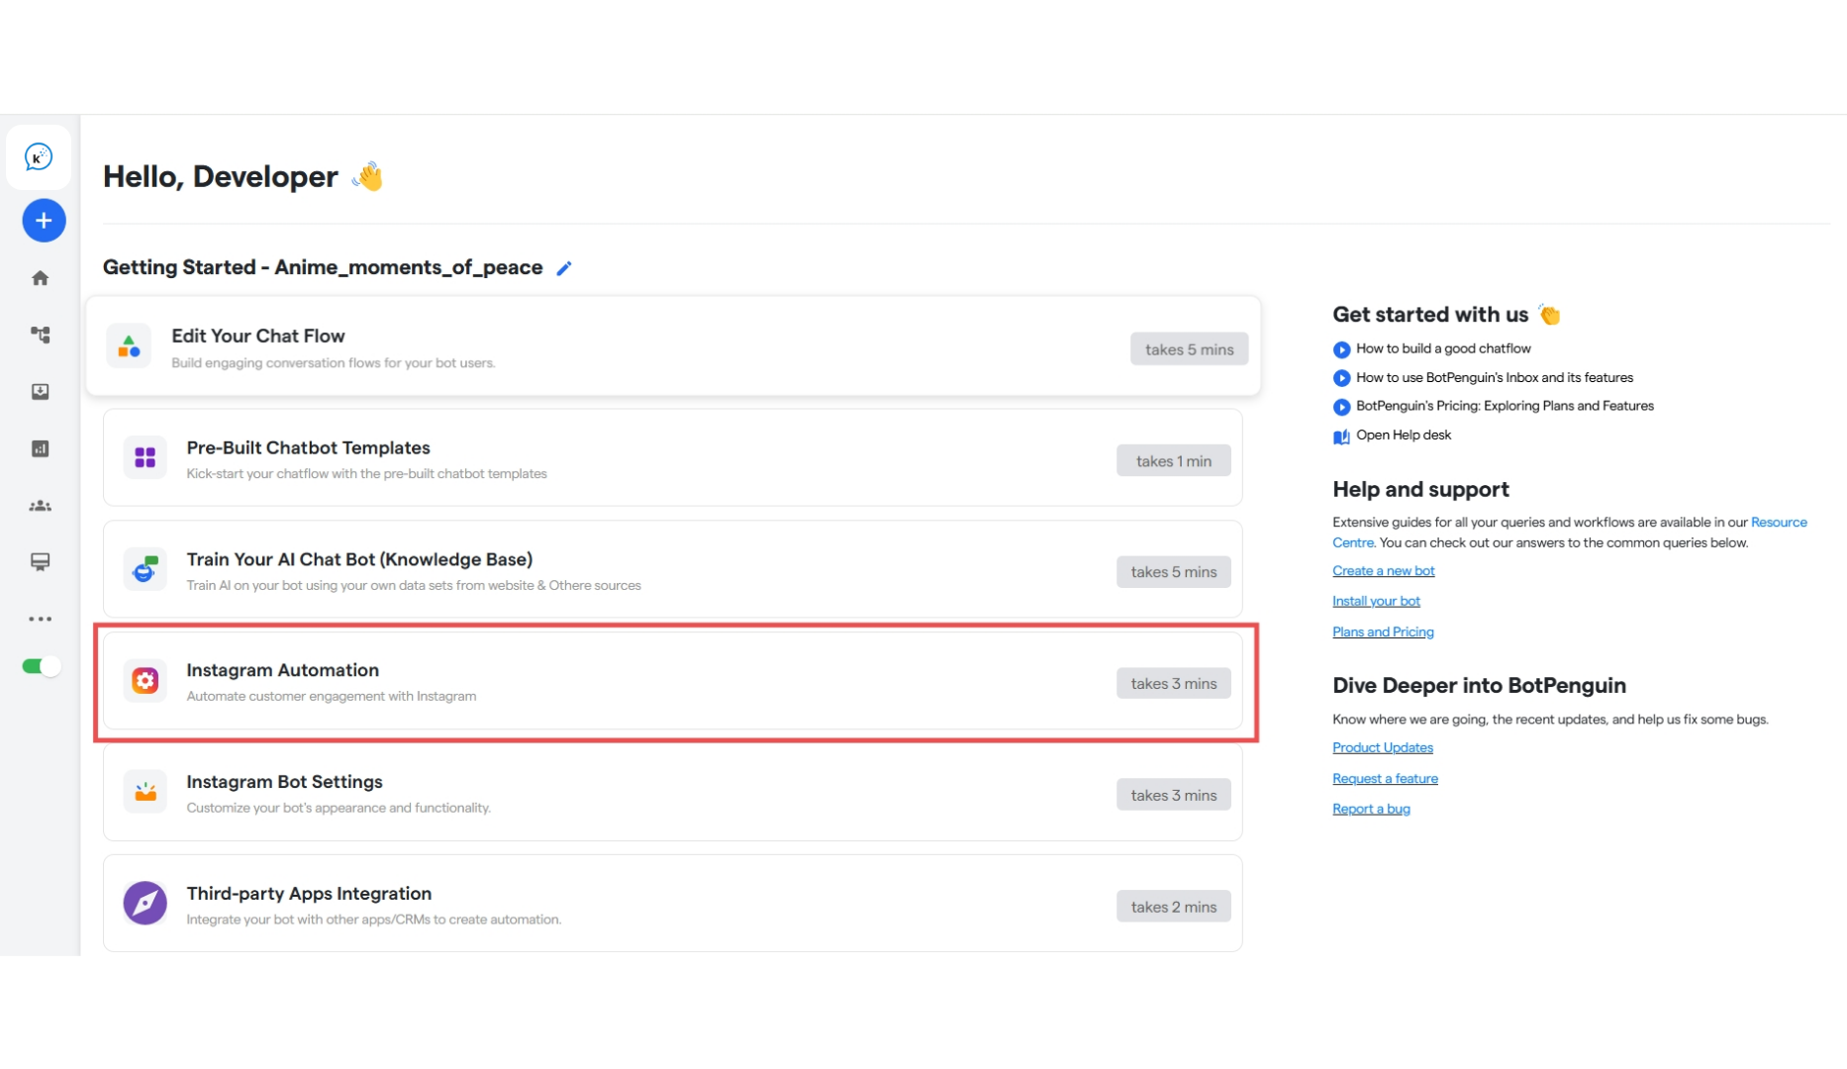
Task: Click the 'takes 5 mins' badge on Edit Chat Flow
Action: point(1189,349)
